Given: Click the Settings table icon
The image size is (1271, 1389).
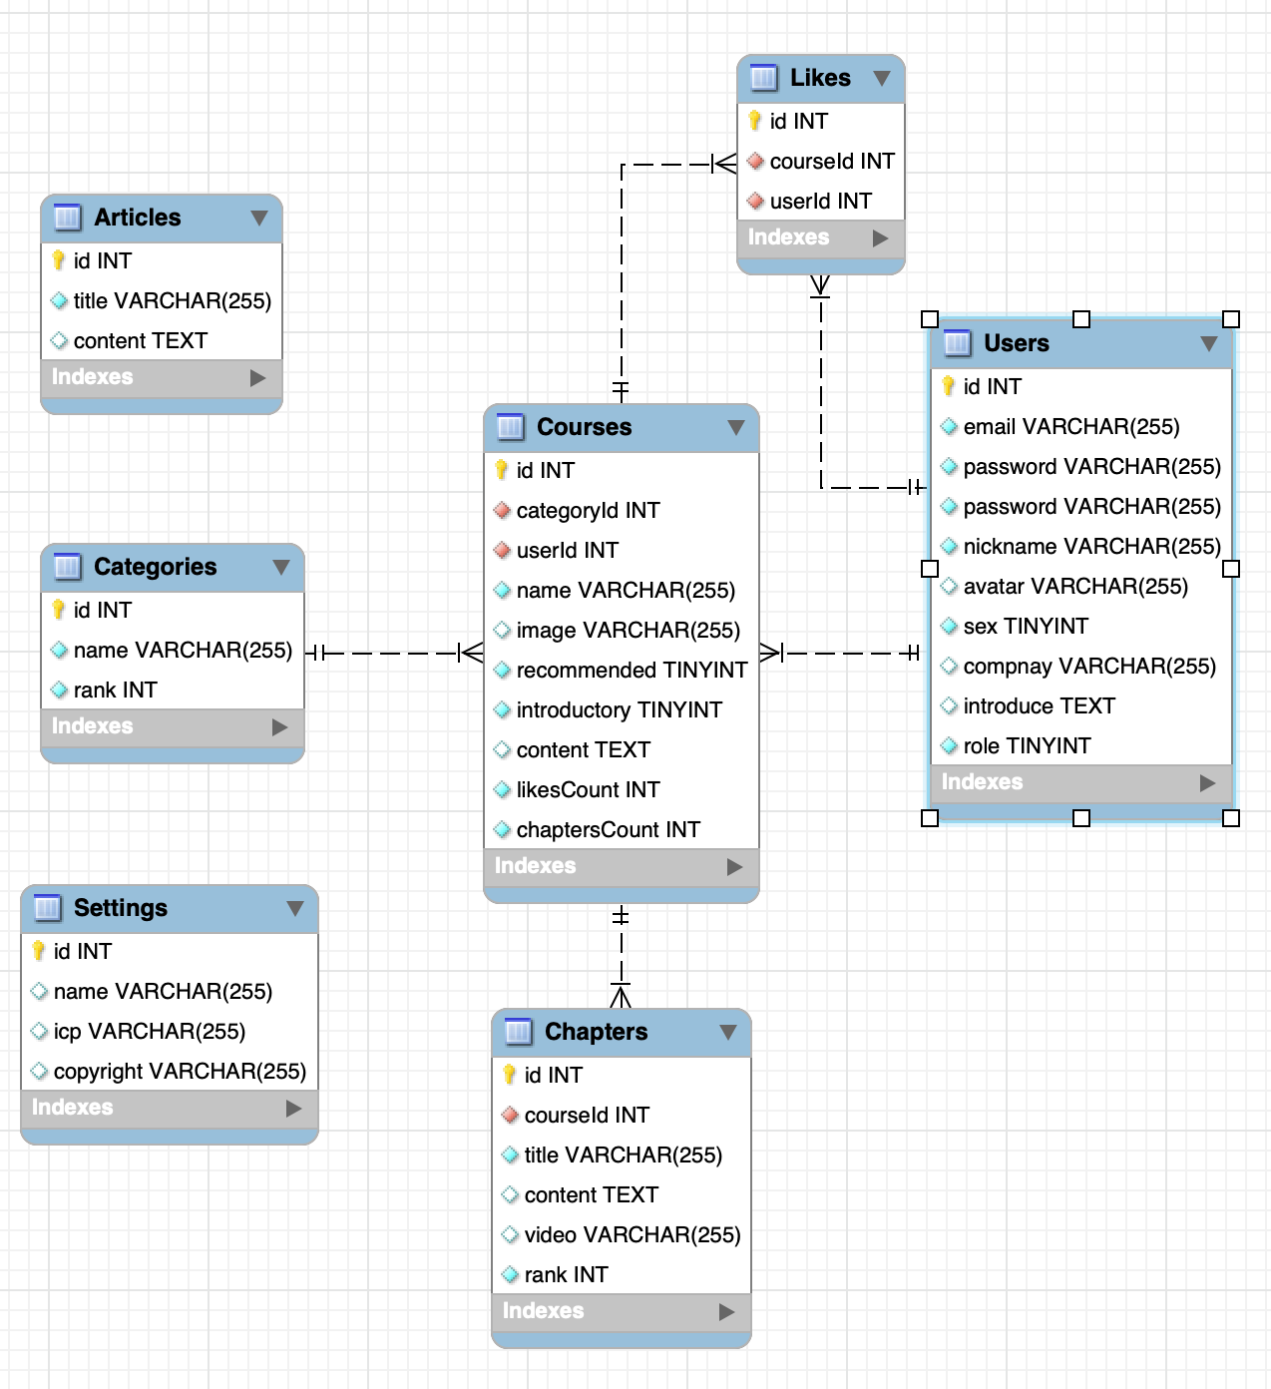Looking at the screenshot, I should click(x=47, y=908).
